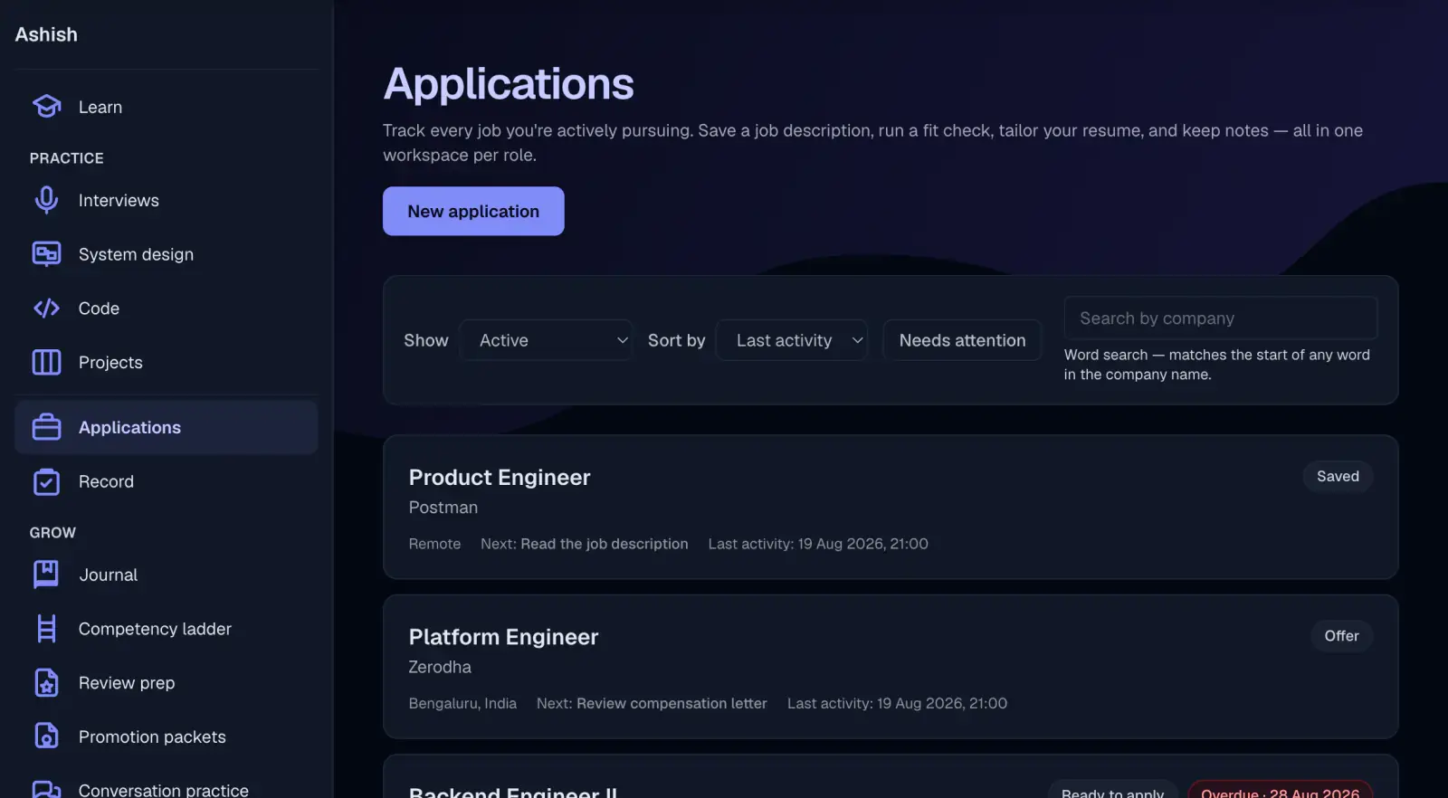
Task: Open System design in sidebar
Action: click(x=167, y=254)
